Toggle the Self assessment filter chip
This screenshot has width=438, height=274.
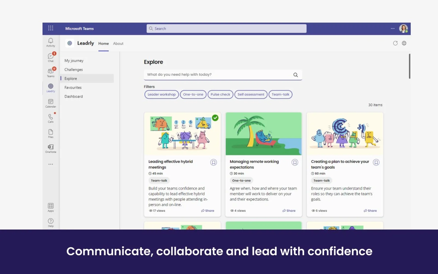pyautogui.click(x=251, y=95)
